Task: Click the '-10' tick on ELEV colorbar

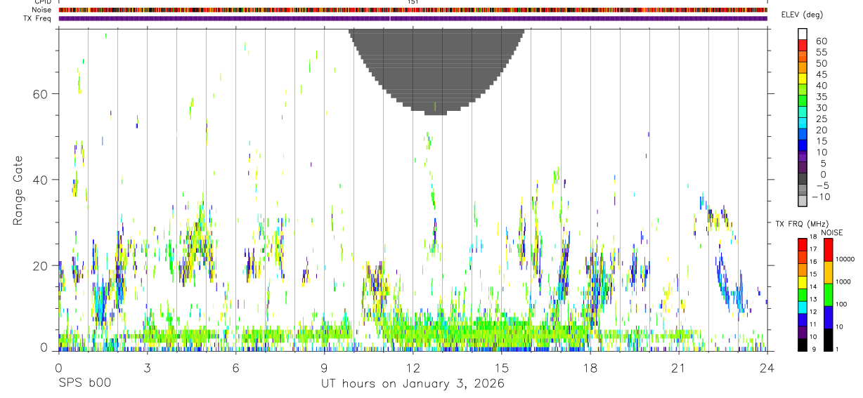Action: coord(821,197)
